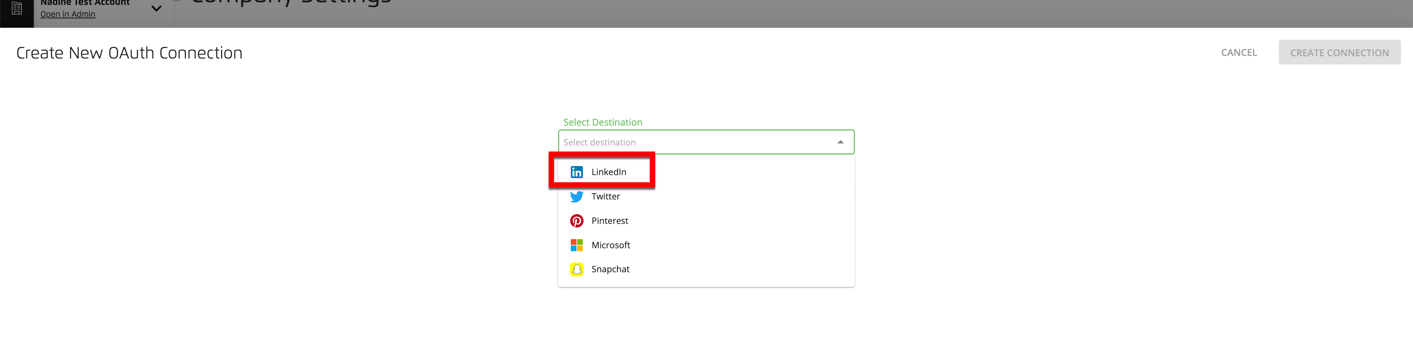Image resolution: width=1413 pixels, height=345 pixels.
Task: Click the Nadine Test Account name
Action: 85,3
